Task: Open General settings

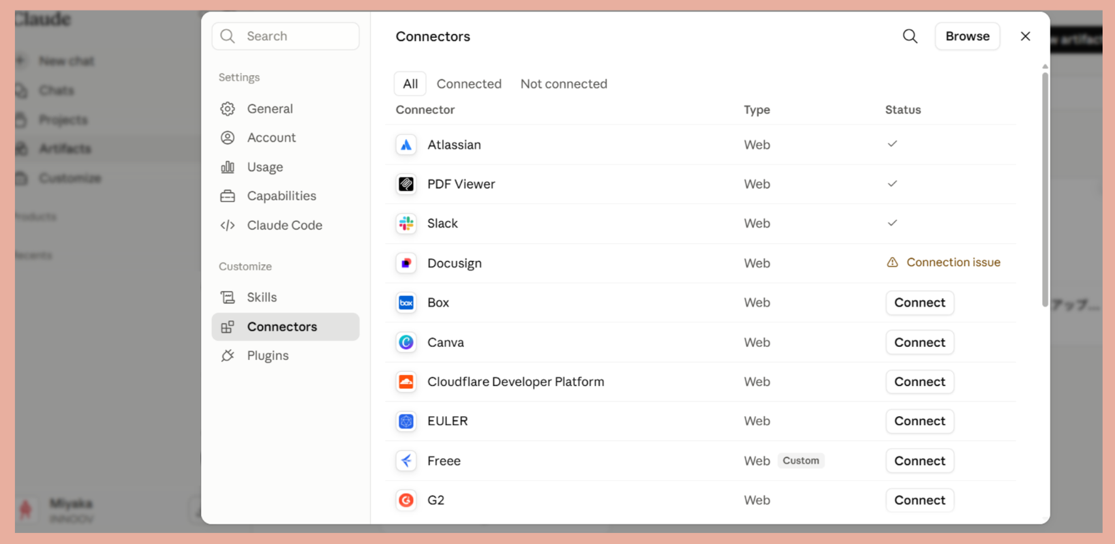Action: (286, 109)
